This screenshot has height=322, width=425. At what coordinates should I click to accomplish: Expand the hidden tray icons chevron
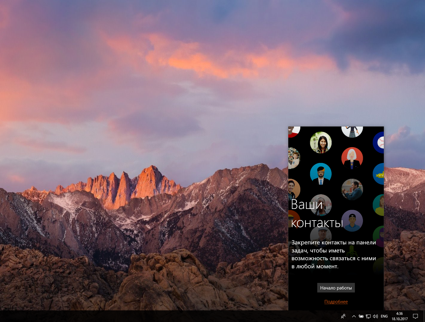tap(354, 316)
